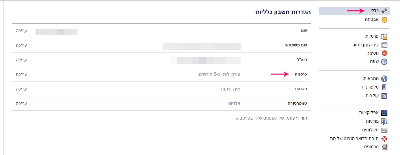
Task: Edit (עריכה) the Temperature (טמפרטורה) row
Action: pyautogui.click(x=21, y=103)
